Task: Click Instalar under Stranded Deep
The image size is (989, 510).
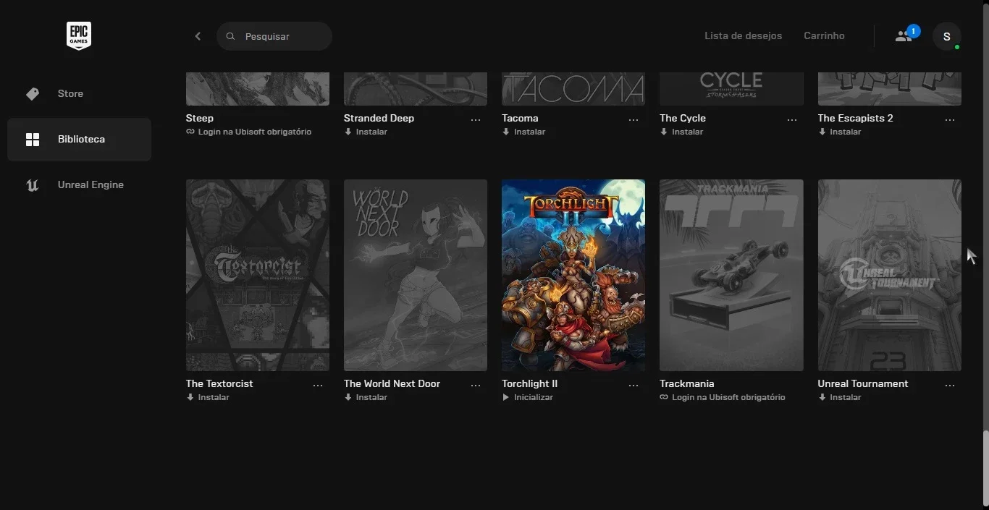Action: pos(371,132)
